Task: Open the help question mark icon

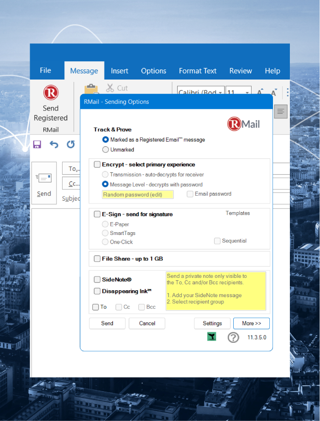Action: [233, 337]
